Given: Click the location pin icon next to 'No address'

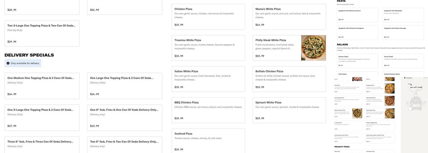Looking at the screenshot, I should 405,78.
